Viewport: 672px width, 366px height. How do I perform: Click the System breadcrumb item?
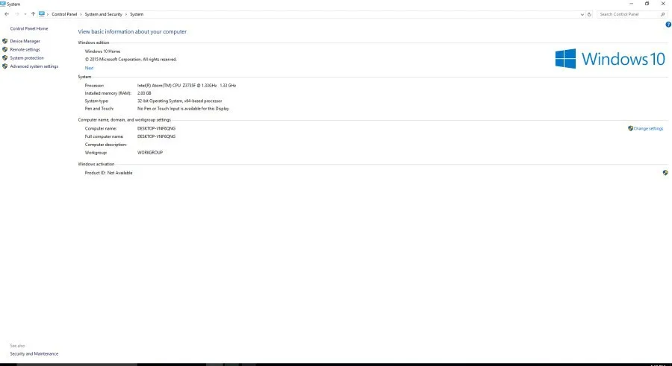pos(137,14)
